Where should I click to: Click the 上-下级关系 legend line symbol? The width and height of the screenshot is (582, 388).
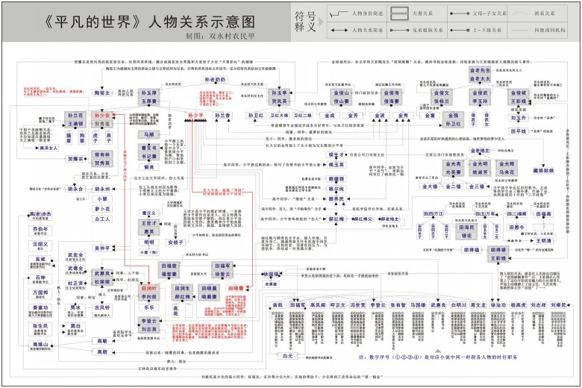click(460, 30)
